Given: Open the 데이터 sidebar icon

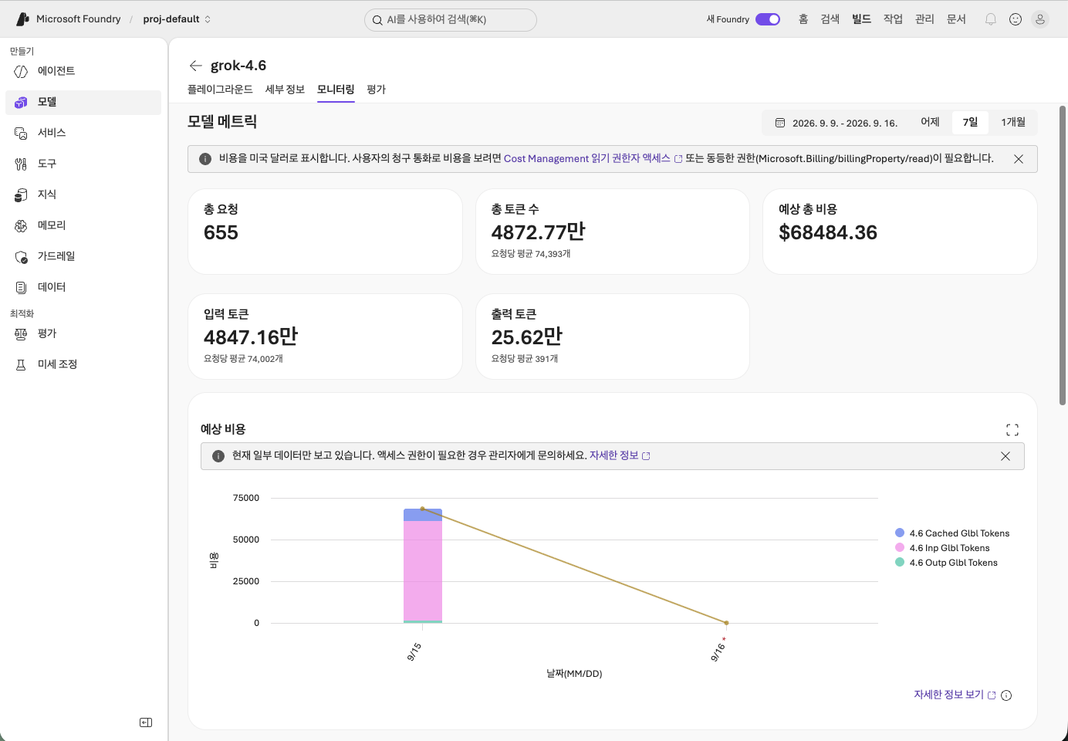Looking at the screenshot, I should [x=21, y=287].
